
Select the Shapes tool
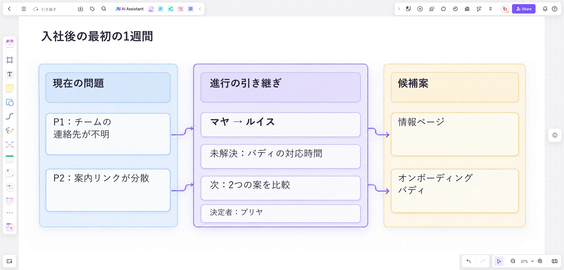(x=10, y=102)
